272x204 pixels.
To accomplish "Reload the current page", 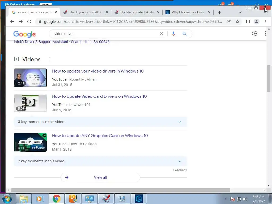I will click(29, 22).
